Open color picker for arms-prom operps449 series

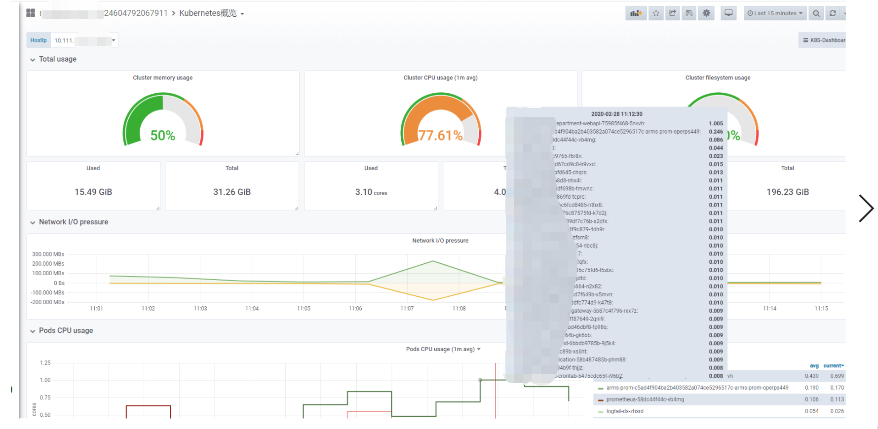(601, 388)
